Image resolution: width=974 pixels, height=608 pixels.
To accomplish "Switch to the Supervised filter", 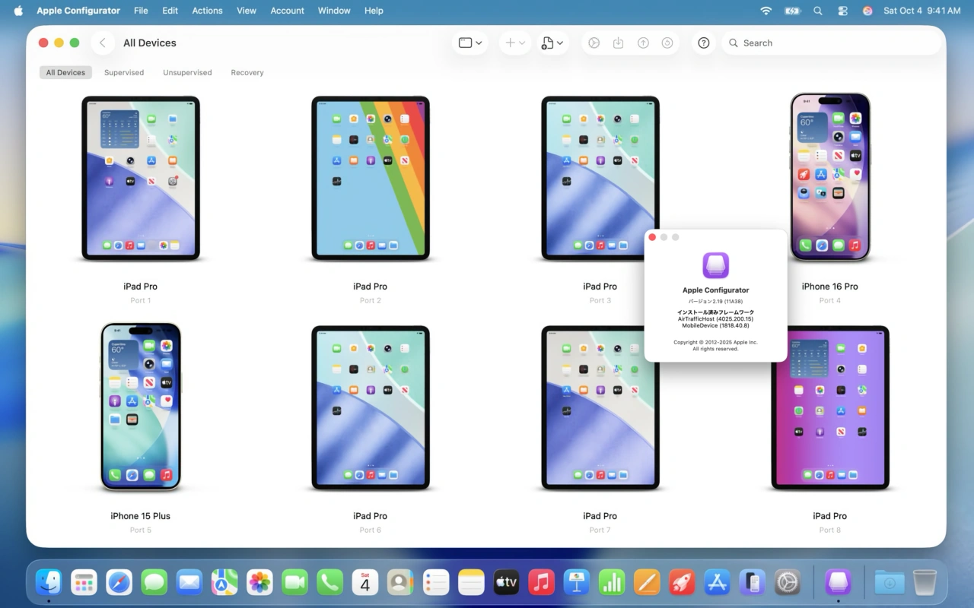I will pos(124,72).
